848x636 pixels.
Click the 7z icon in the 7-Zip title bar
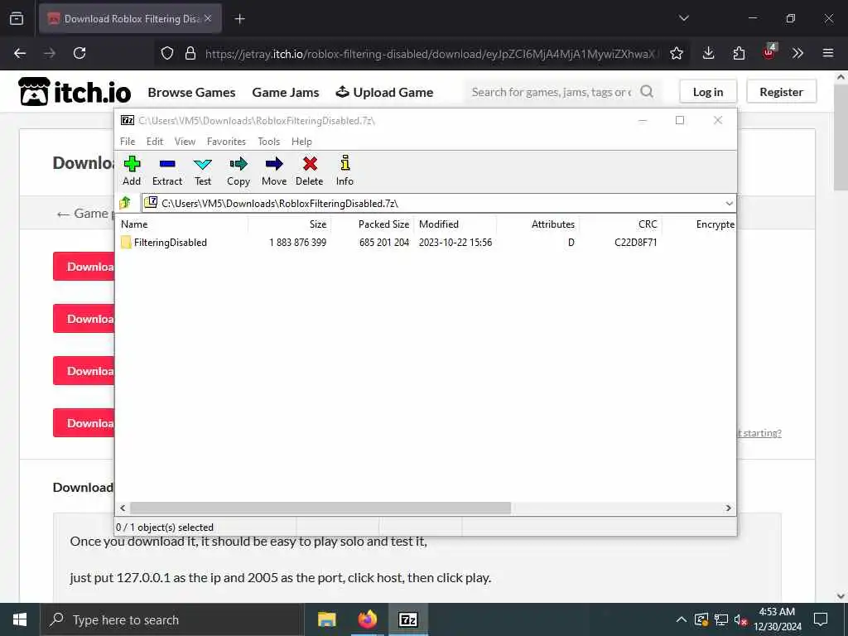pos(128,120)
